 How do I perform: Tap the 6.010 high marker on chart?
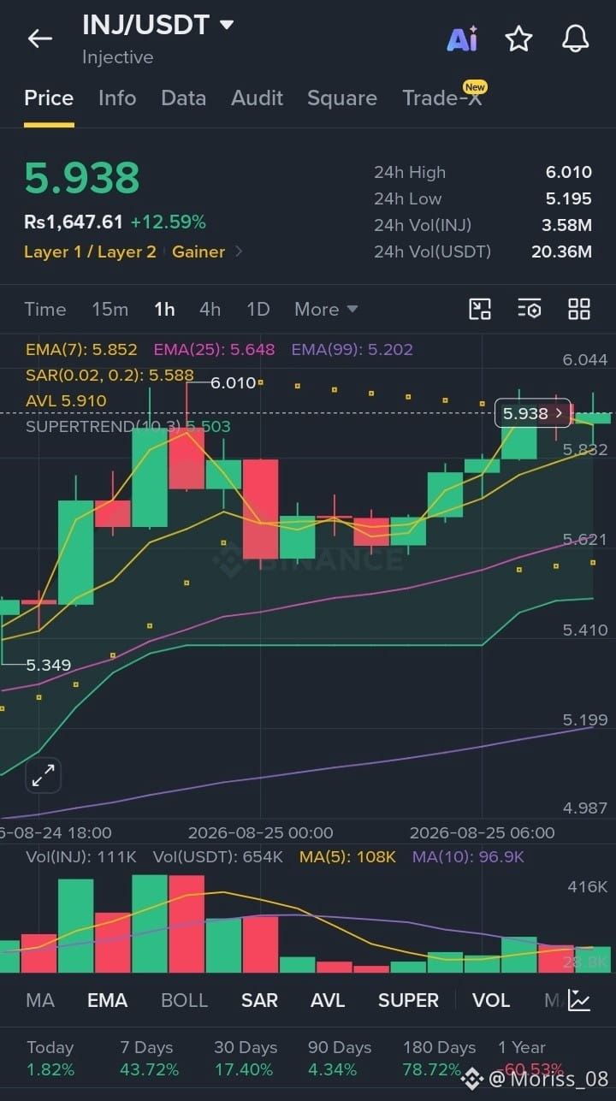pos(233,382)
